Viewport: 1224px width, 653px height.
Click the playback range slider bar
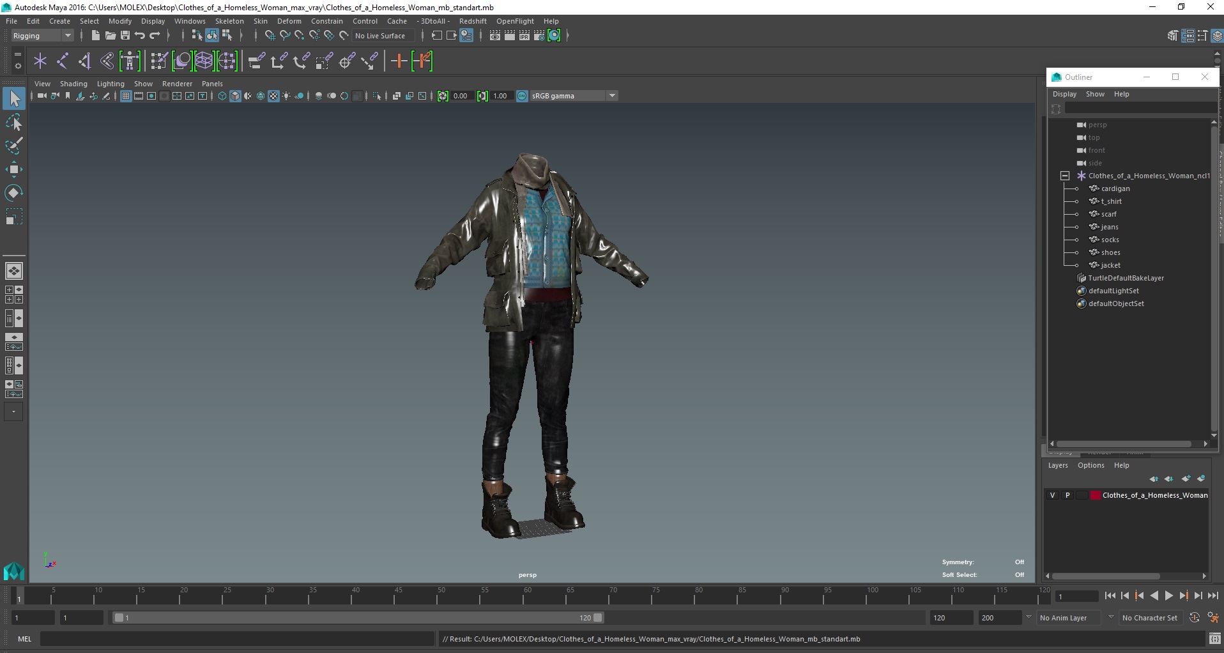[358, 618]
